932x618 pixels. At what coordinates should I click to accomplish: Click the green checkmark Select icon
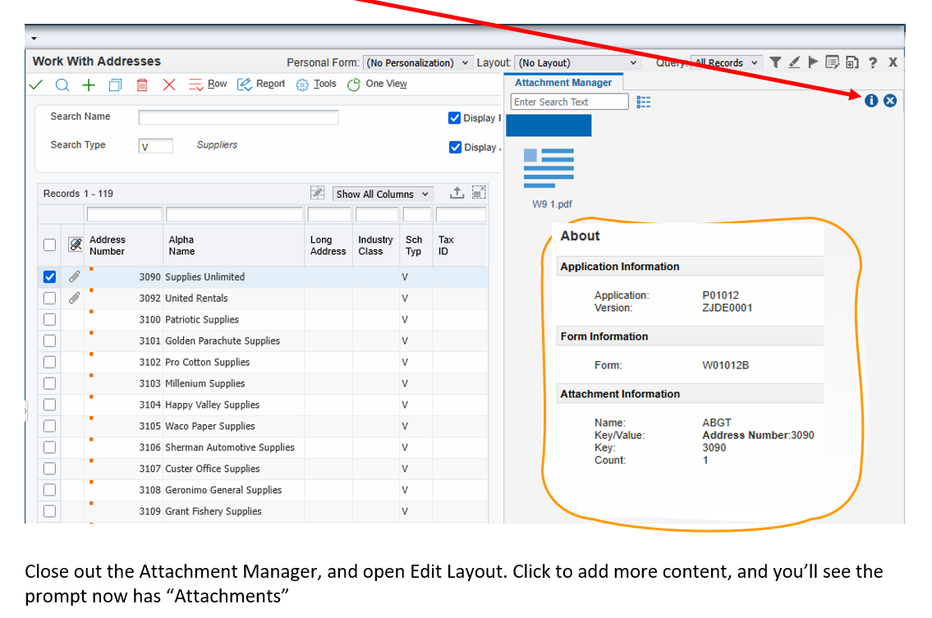pos(36,85)
